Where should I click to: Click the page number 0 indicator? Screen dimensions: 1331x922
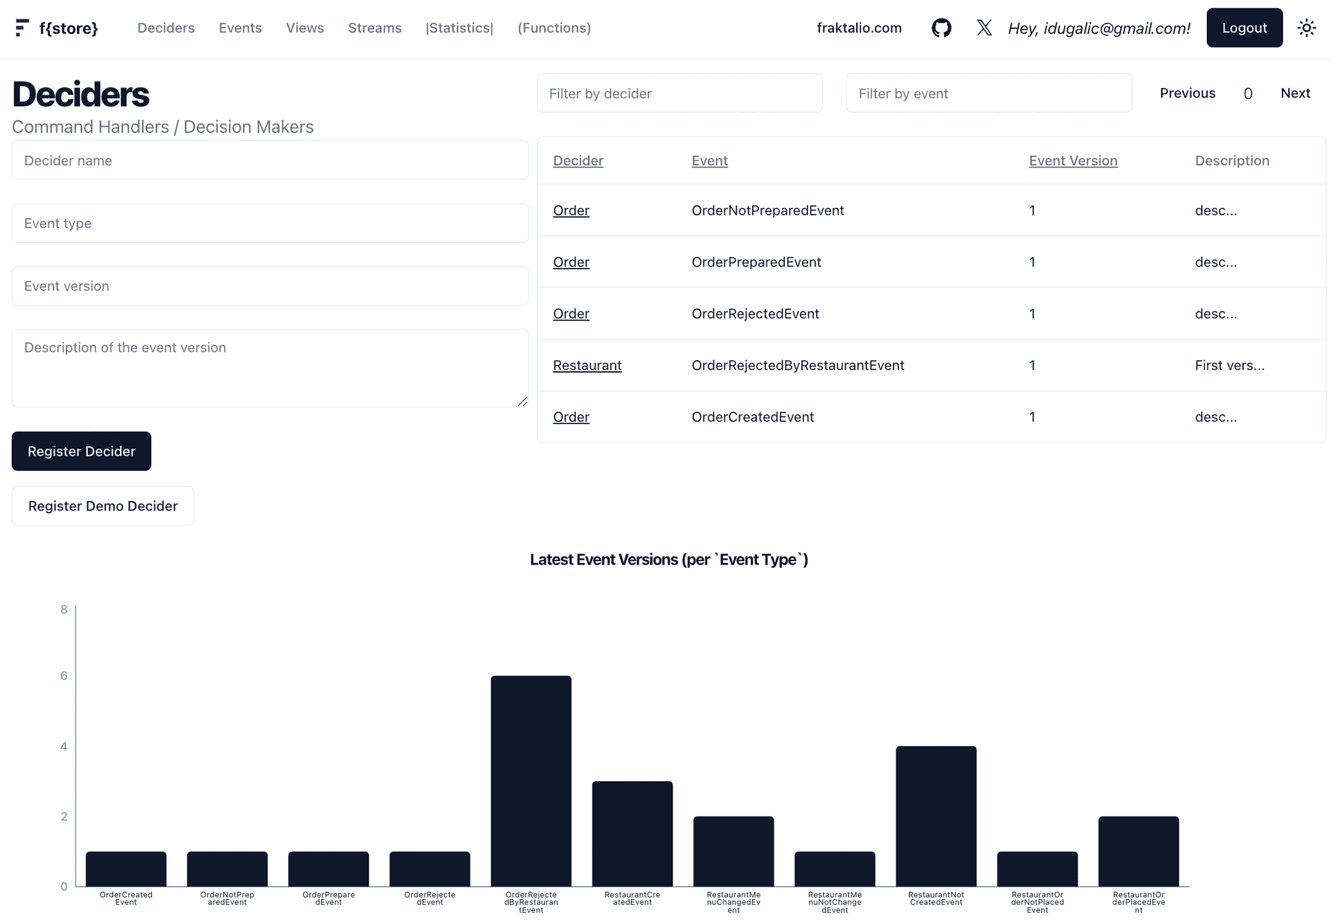[1247, 94]
